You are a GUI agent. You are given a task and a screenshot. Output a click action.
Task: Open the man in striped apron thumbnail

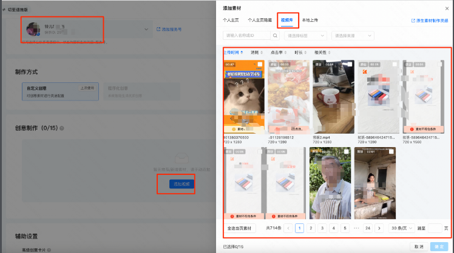[330, 183]
